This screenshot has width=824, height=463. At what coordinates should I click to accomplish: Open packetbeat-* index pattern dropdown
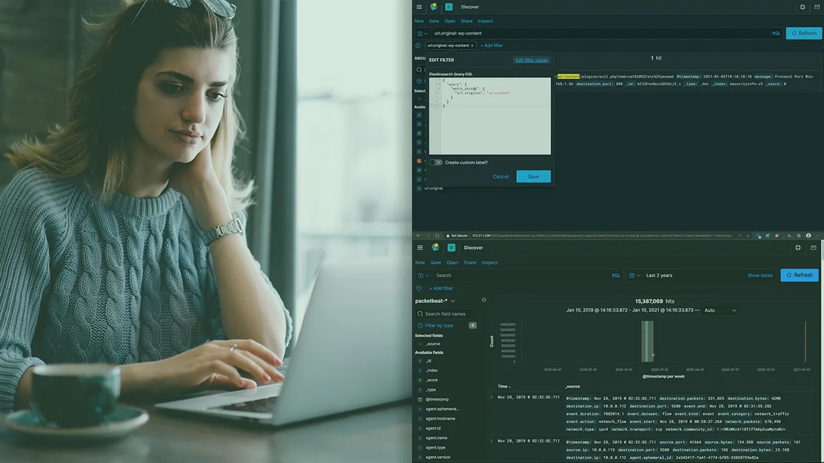click(435, 301)
